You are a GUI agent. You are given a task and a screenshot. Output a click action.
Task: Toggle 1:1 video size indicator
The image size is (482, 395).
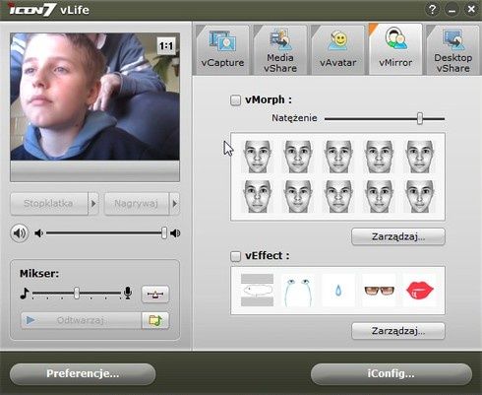point(166,46)
